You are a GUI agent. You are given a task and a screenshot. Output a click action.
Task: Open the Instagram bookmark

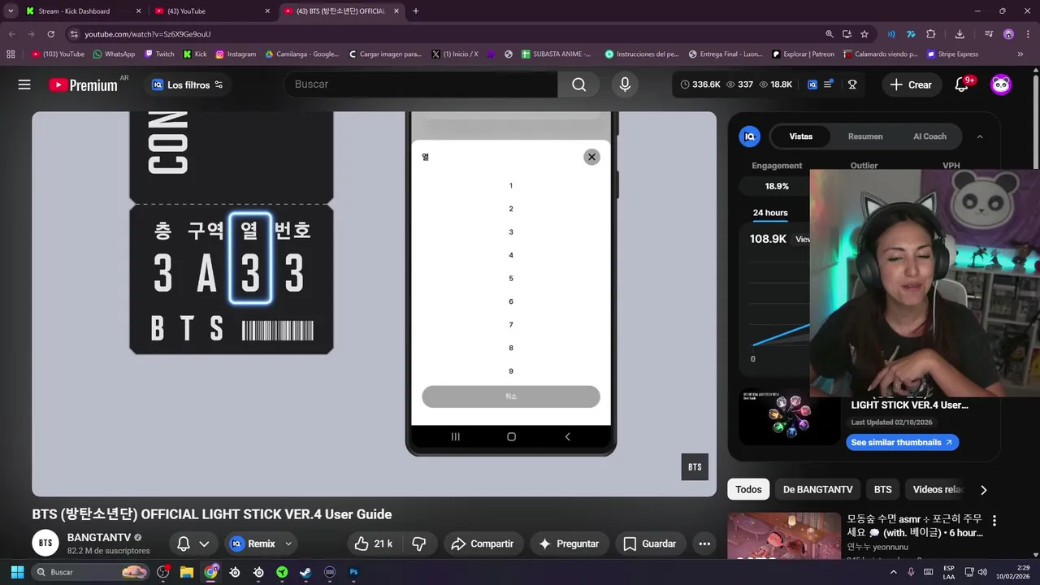[236, 54]
